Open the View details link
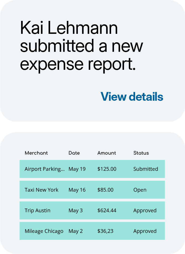Image resolution: width=185 pixels, height=254 pixels. pyautogui.click(x=132, y=97)
